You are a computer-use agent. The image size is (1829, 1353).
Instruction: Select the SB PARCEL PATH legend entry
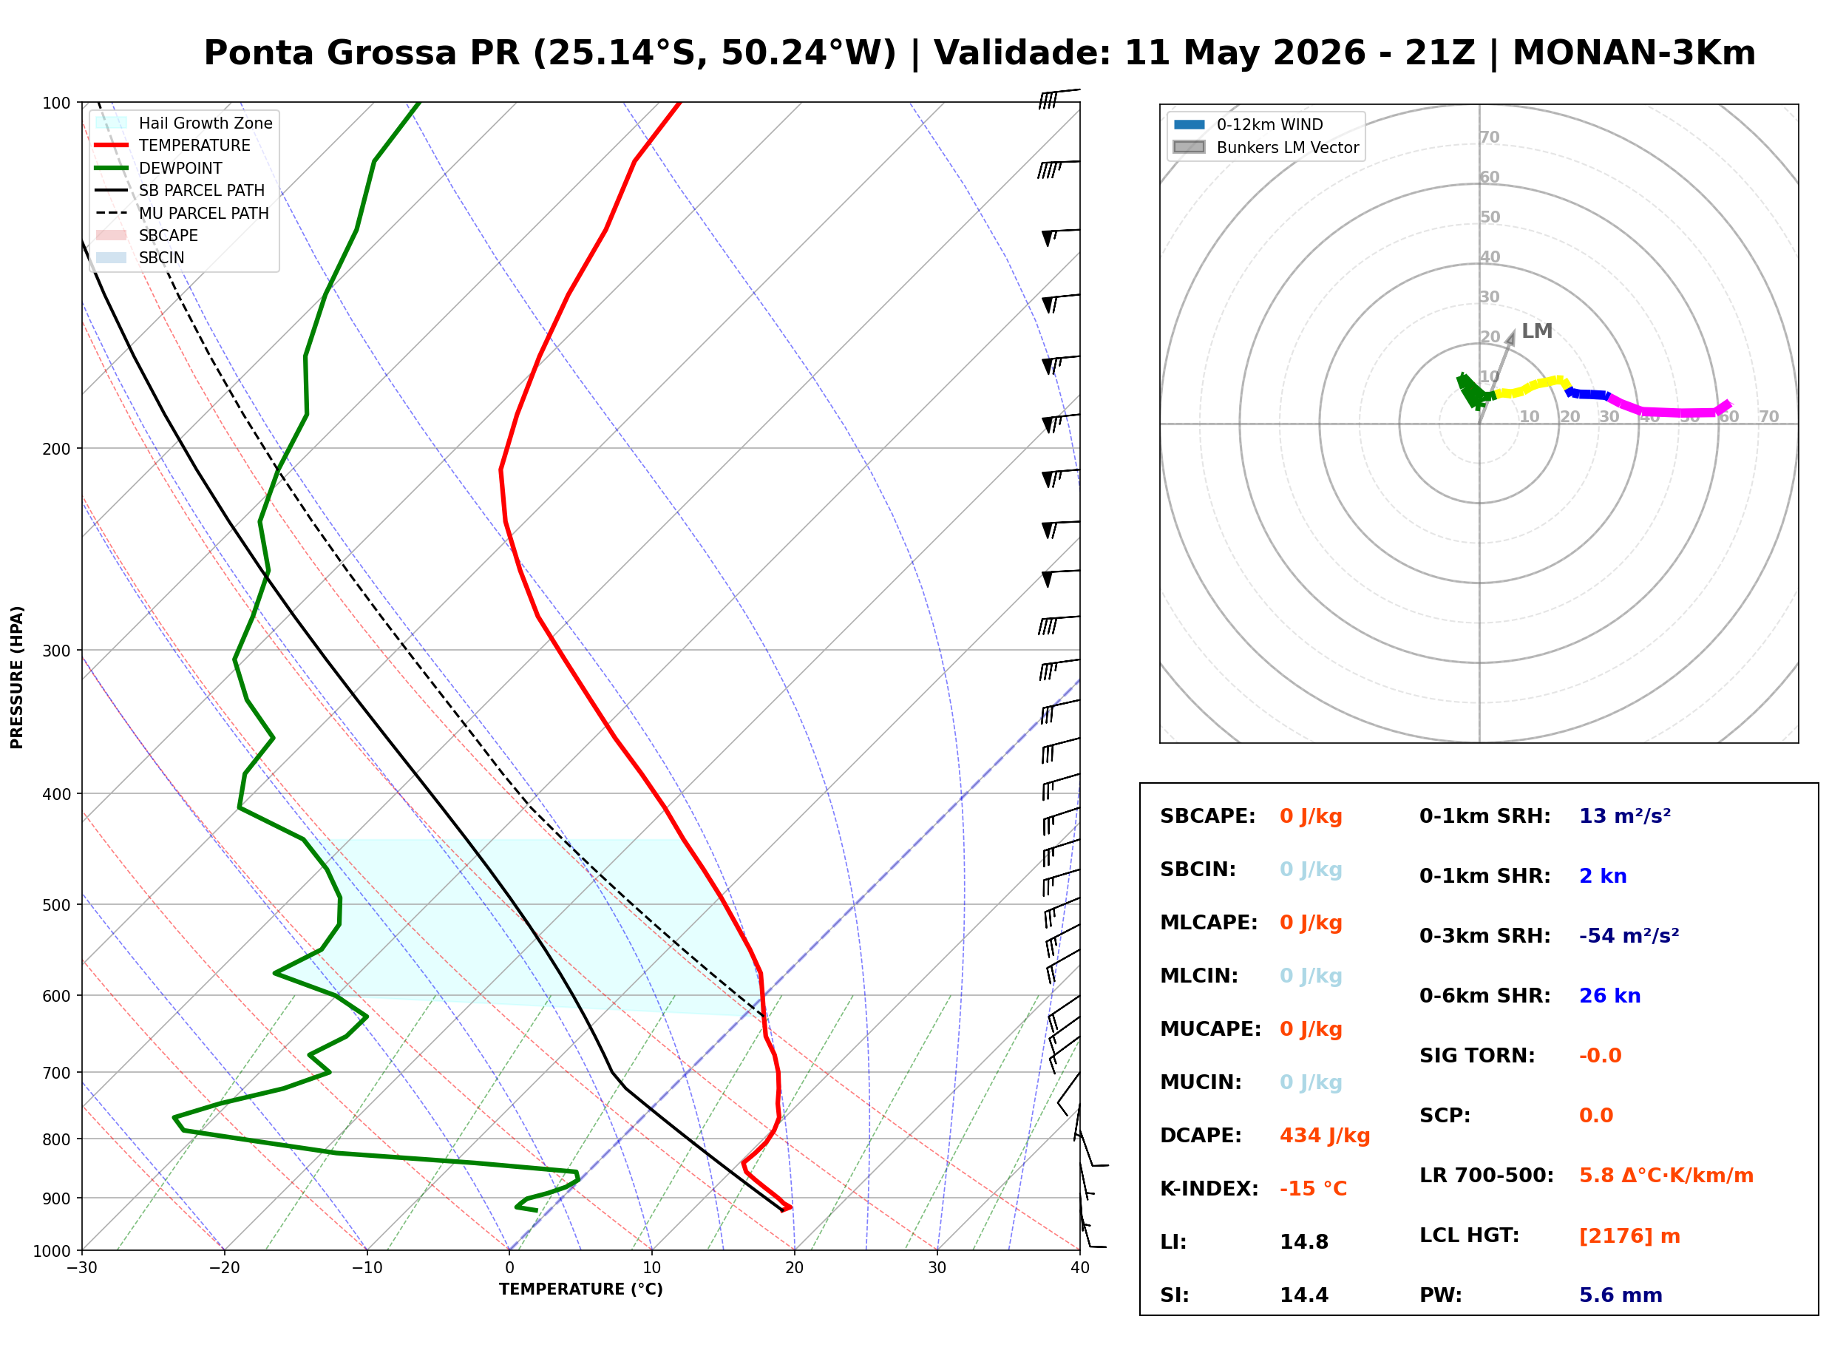[x=181, y=190]
